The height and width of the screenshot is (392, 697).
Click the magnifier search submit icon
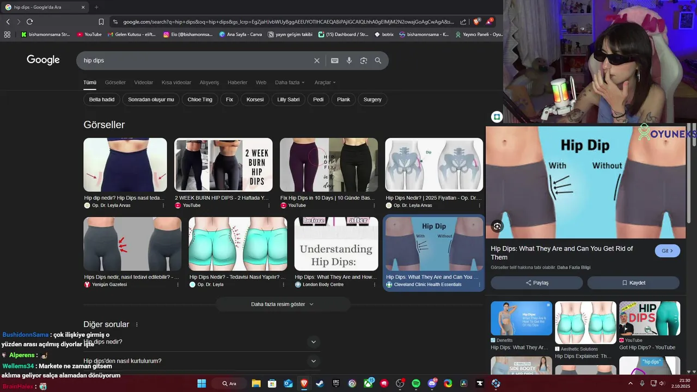(x=378, y=60)
